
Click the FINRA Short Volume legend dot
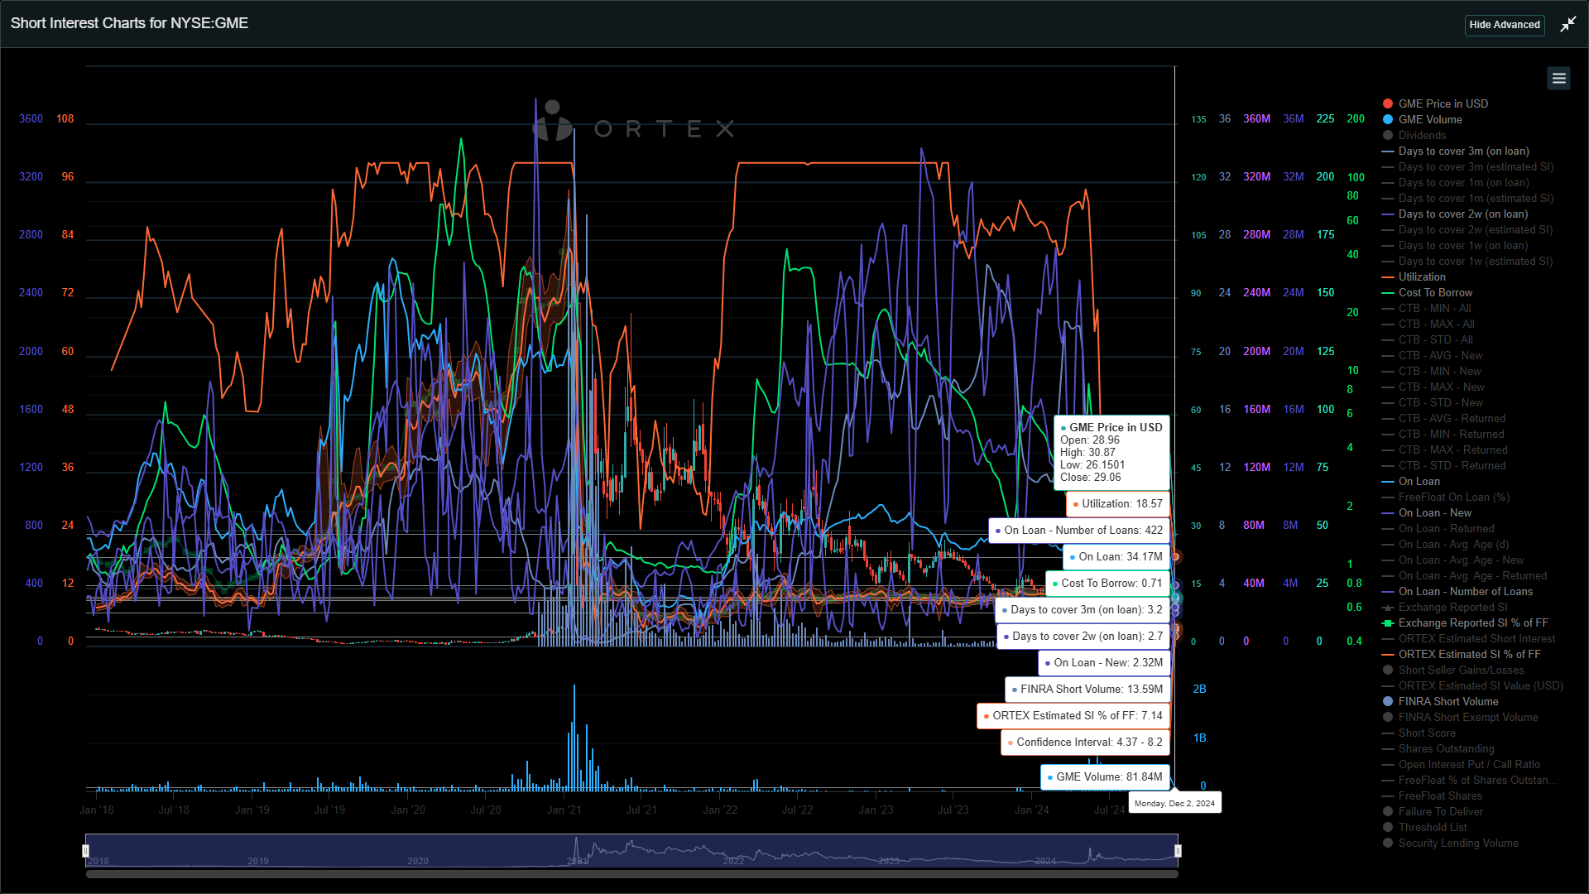click(1387, 701)
